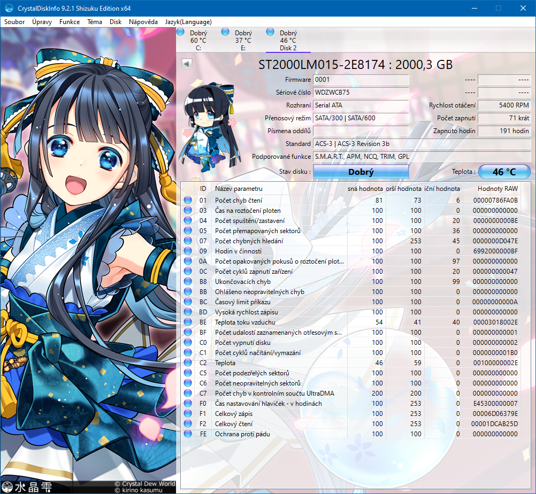The height and width of the screenshot is (494, 536).
Task: Click the status orb in row B8 Ukončovacích chyb
Action: tap(188, 282)
